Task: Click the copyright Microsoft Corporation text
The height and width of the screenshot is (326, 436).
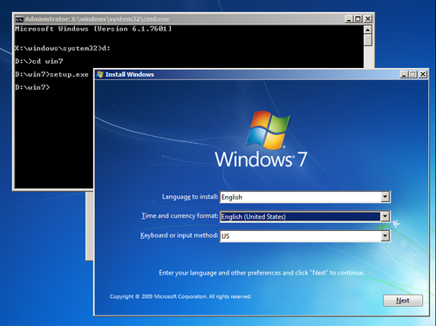Action: (181, 296)
